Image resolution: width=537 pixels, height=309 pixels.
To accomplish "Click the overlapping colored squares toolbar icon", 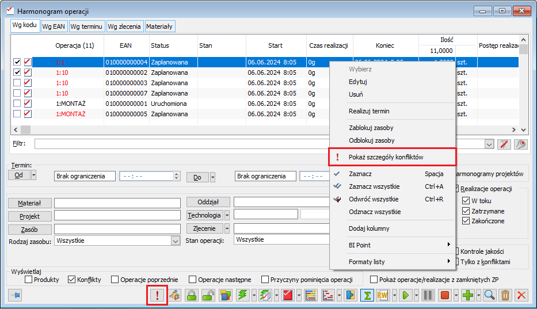I will tap(226, 295).
